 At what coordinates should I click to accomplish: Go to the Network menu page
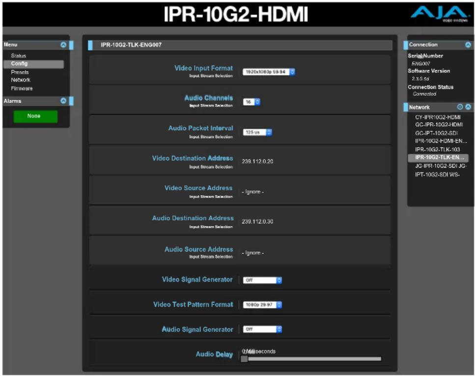21,80
